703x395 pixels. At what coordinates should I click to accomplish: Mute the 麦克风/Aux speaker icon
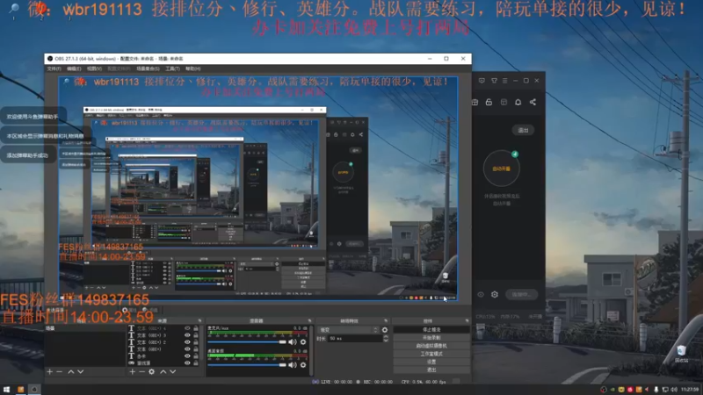(x=293, y=342)
